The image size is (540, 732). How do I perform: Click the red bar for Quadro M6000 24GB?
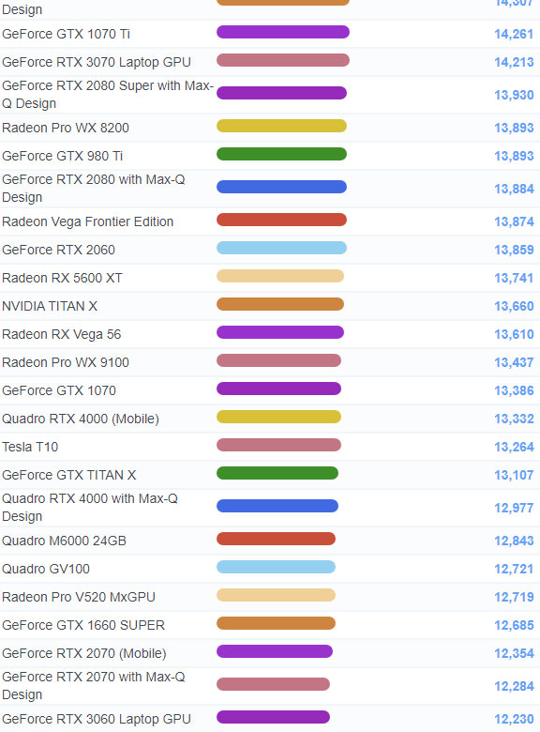276,539
